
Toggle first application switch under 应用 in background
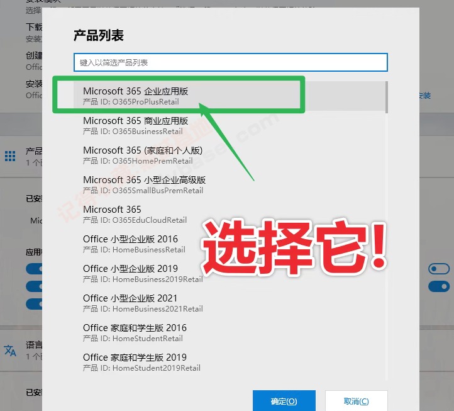coord(34,269)
